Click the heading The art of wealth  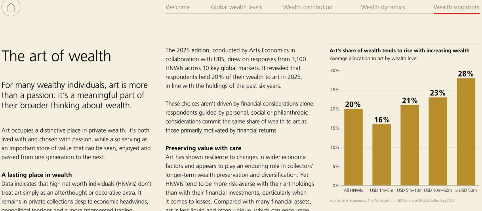tap(57, 56)
